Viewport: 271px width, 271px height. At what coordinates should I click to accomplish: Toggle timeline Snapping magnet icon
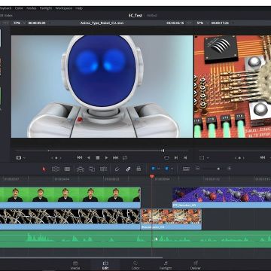pyautogui.click(x=117, y=169)
